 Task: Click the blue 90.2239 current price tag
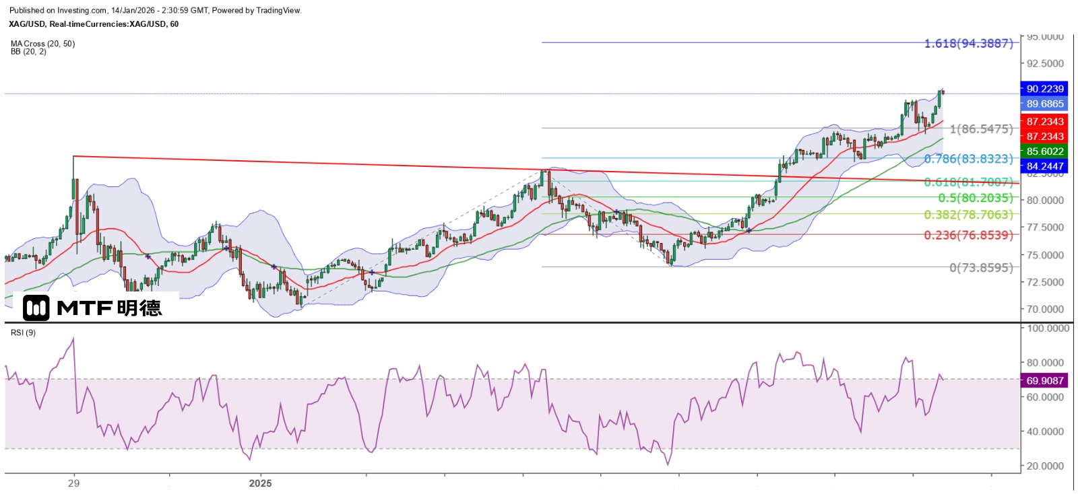point(1044,89)
